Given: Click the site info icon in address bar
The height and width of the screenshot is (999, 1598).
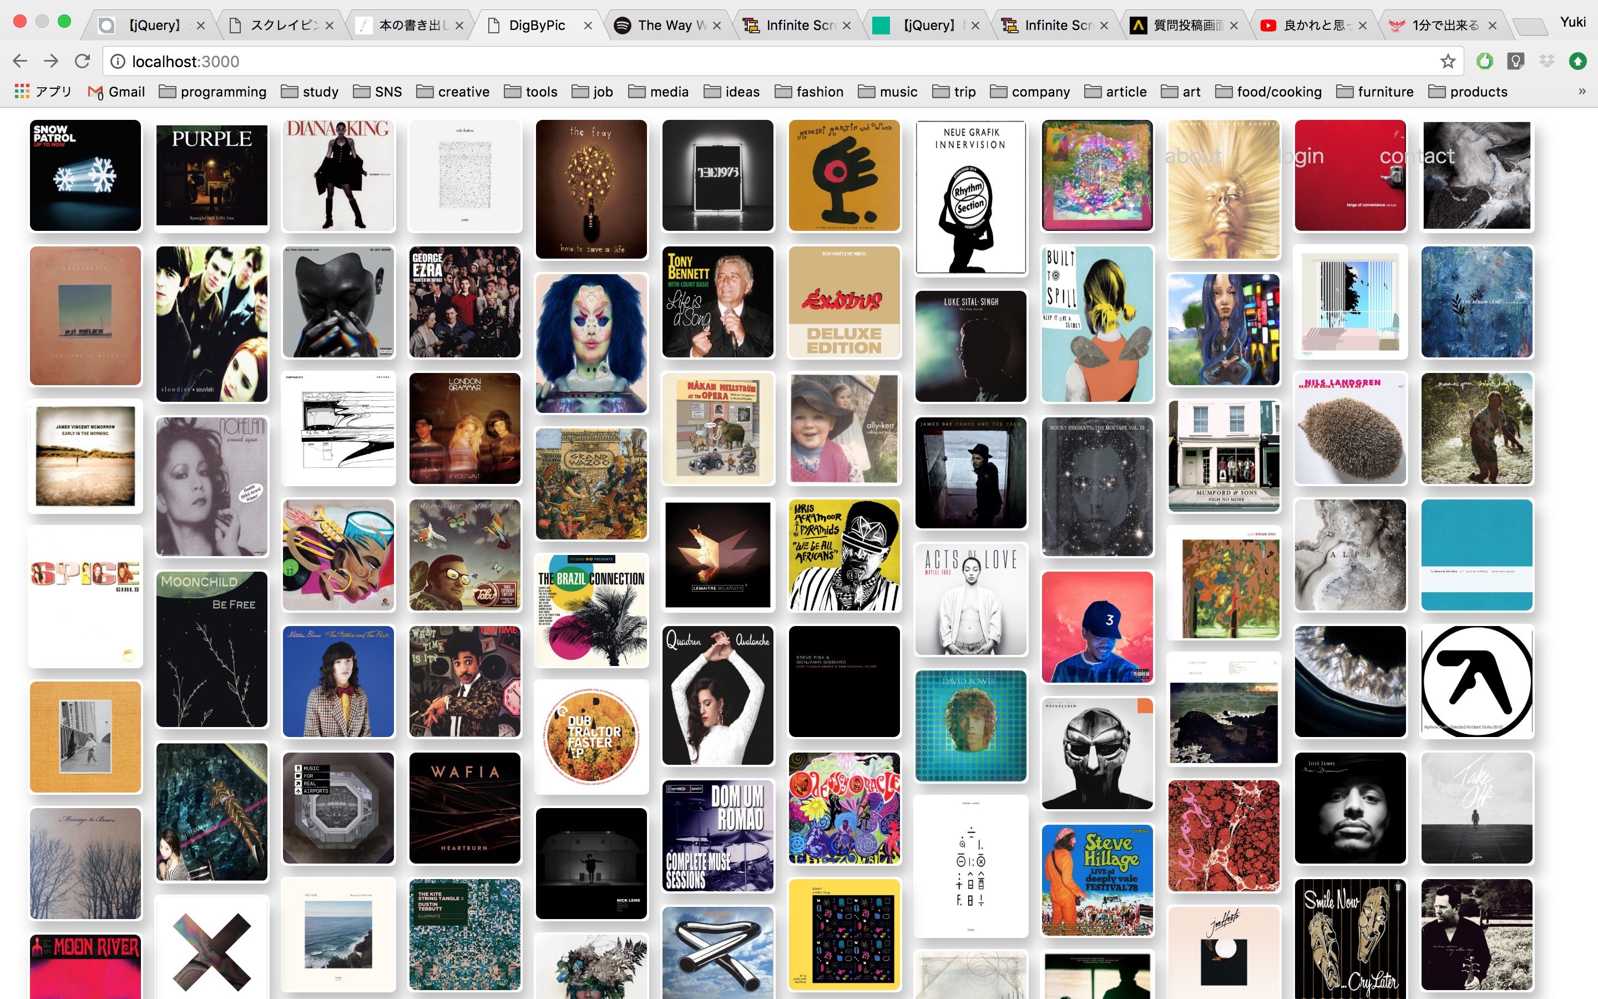Looking at the screenshot, I should [x=118, y=62].
